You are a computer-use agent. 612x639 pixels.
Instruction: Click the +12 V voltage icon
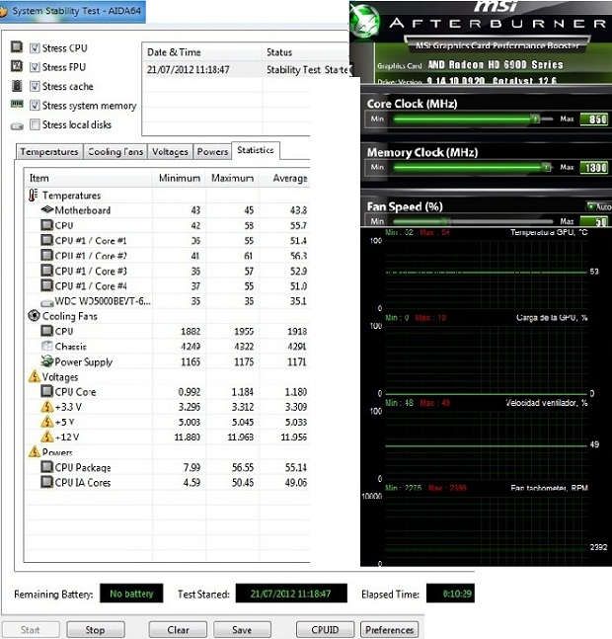tap(47, 437)
